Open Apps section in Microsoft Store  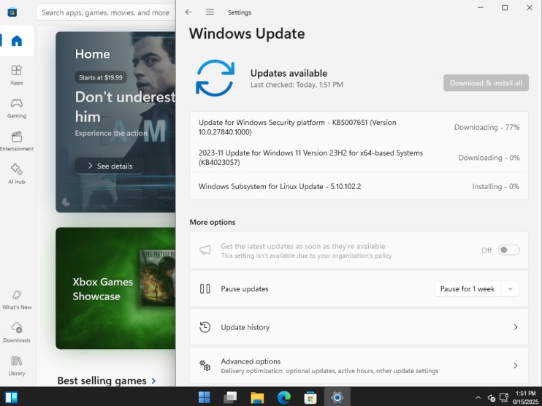pyautogui.click(x=17, y=75)
